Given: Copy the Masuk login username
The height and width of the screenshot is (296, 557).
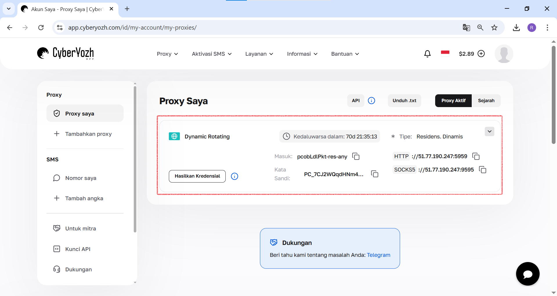Looking at the screenshot, I should tap(356, 156).
